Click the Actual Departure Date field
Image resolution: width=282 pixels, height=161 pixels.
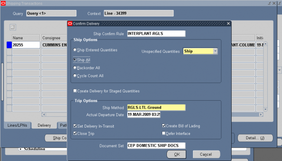[144, 115]
